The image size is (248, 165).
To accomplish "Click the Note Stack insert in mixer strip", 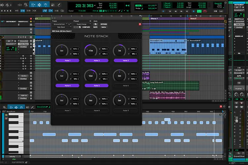I will pos(239,24).
